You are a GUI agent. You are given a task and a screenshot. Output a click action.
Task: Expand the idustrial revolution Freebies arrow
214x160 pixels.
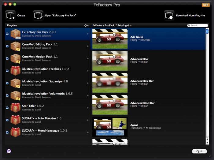point(88,71)
